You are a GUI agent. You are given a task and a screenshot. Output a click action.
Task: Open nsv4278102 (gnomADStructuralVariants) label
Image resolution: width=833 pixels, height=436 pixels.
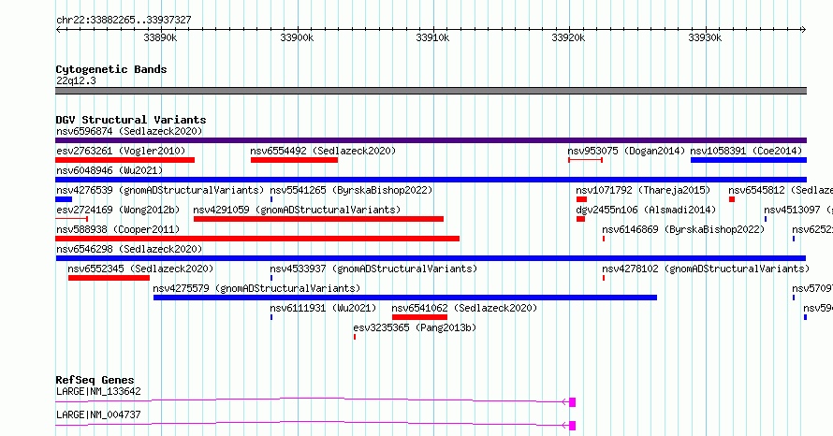point(706,269)
